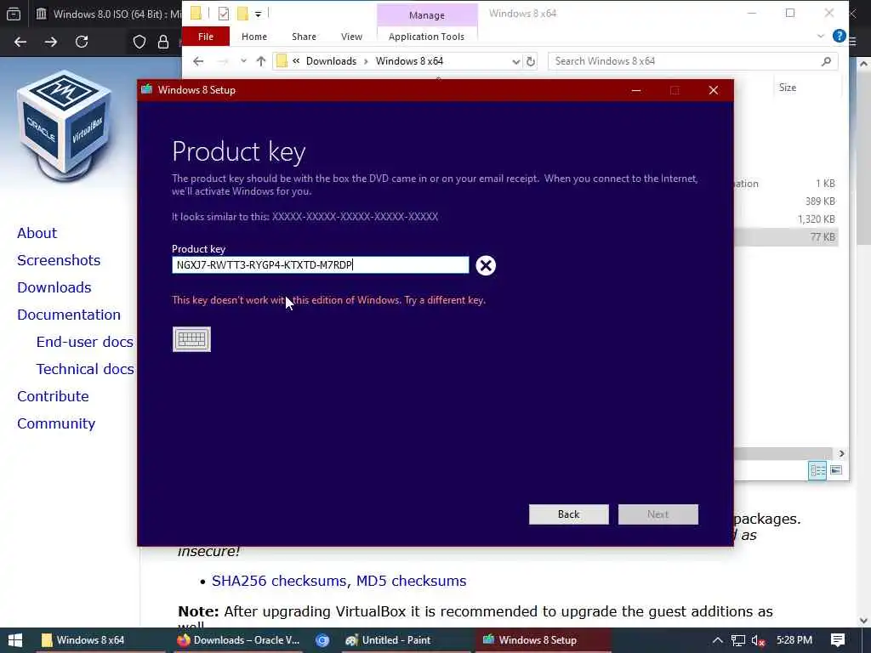Open the Downloads link in VirtualBox sidebar

[54, 287]
